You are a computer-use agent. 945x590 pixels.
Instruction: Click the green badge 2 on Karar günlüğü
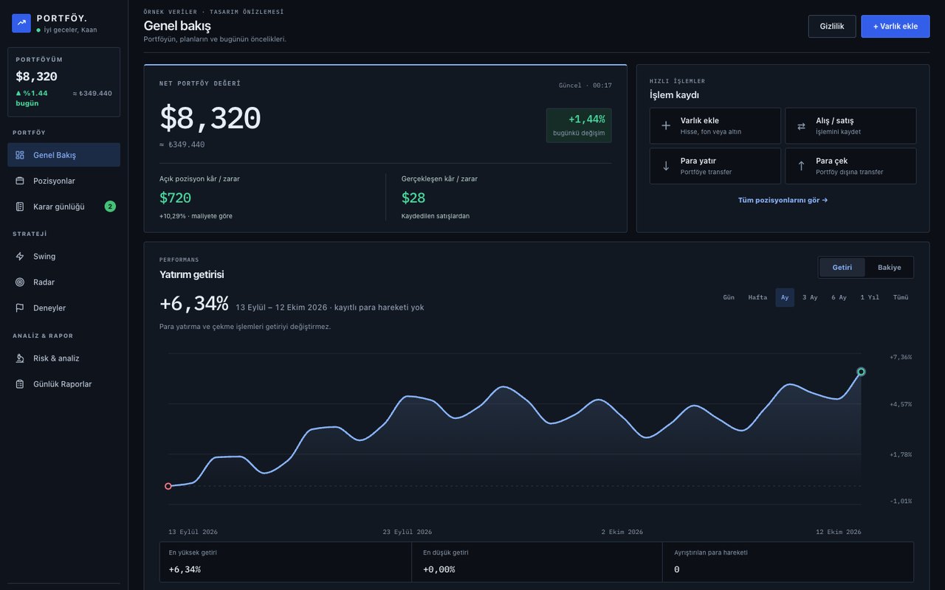coord(110,206)
